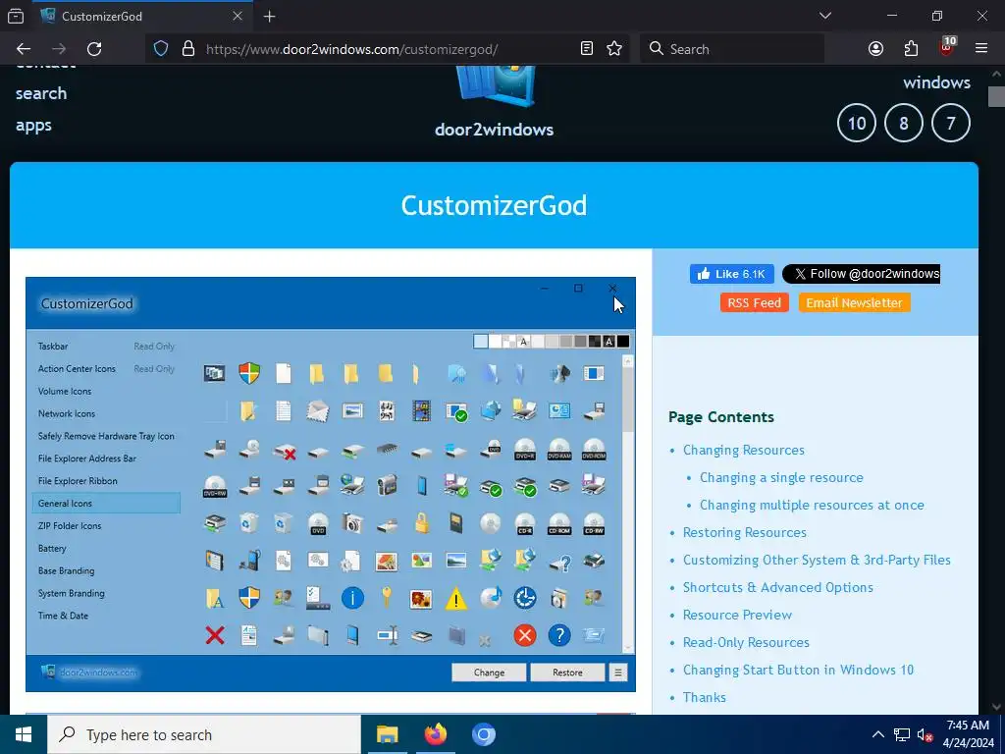Open the network tray icon
The width and height of the screenshot is (1005, 754).
902,734
